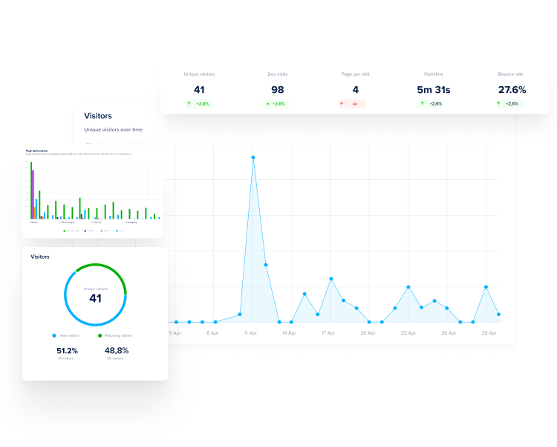This screenshot has height=447, width=557.
Task: Open the Page performance chart card
Action: coord(93,191)
